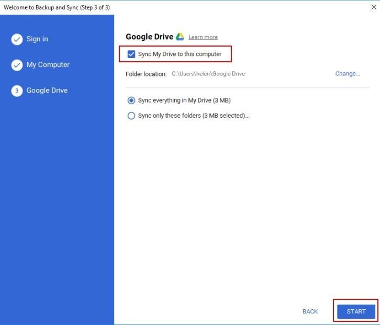The width and height of the screenshot is (380, 325).
Task: Click the START button
Action: 356,311
